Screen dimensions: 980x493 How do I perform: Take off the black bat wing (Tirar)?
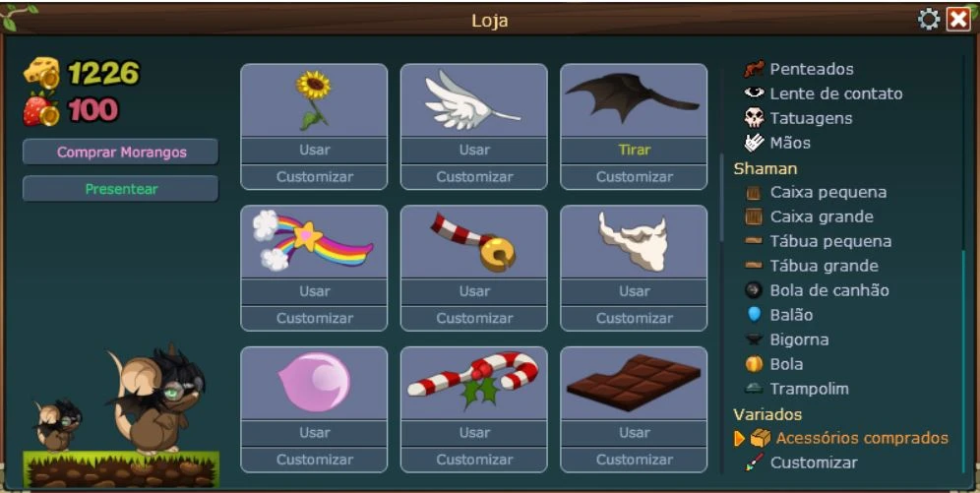coord(634,150)
